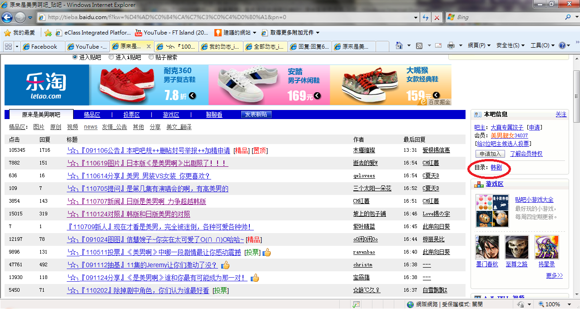Open the 網頁(P) page menu
Image resolution: width=580 pixels, height=309 pixels.
pos(479,45)
